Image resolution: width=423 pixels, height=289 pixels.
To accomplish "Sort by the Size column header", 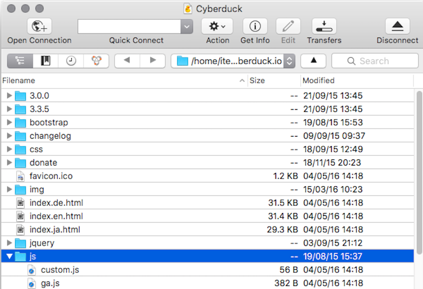I will point(274,80).
